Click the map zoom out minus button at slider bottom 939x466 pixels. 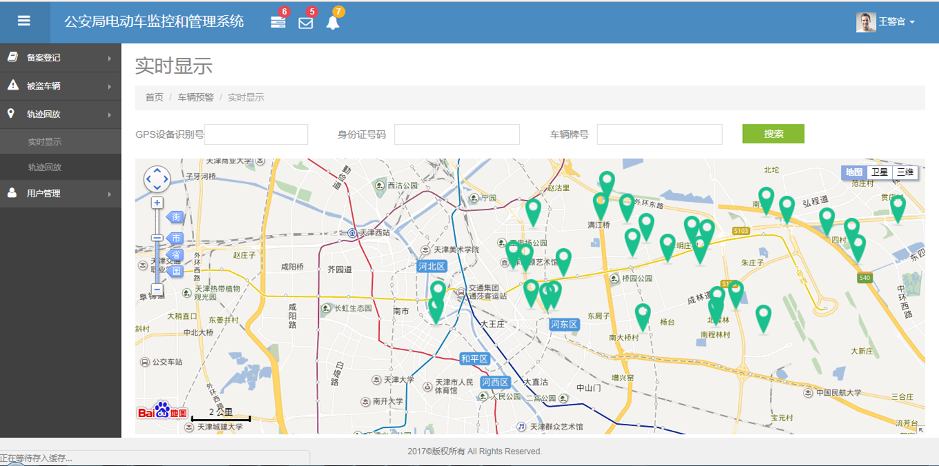click(x=157, y=289)
